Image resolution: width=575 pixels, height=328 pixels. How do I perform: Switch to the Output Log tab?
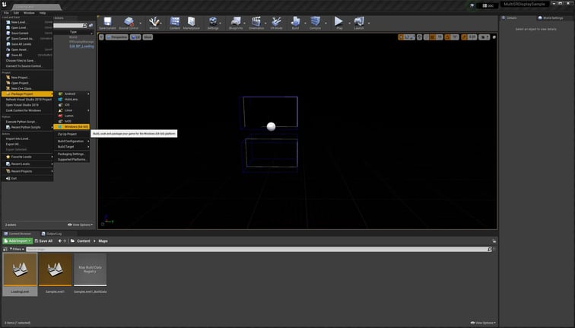tap(52, 234)
